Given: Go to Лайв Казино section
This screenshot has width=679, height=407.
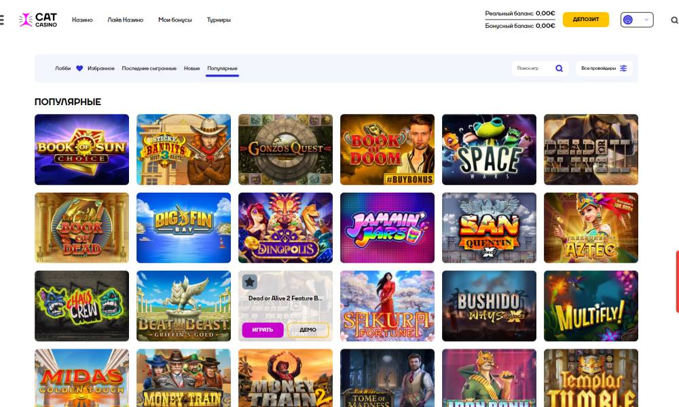Looking at the screenshot, I should coord(125,20).
